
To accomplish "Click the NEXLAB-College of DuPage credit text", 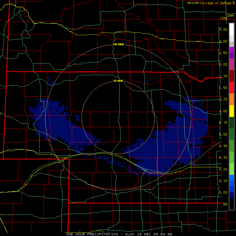I will tap(211, 3).
